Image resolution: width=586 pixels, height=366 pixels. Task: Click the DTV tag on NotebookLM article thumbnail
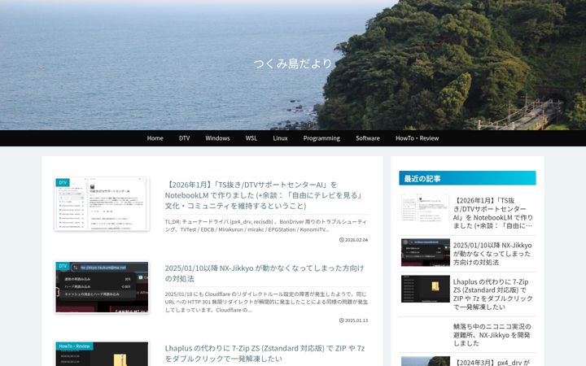63,183
